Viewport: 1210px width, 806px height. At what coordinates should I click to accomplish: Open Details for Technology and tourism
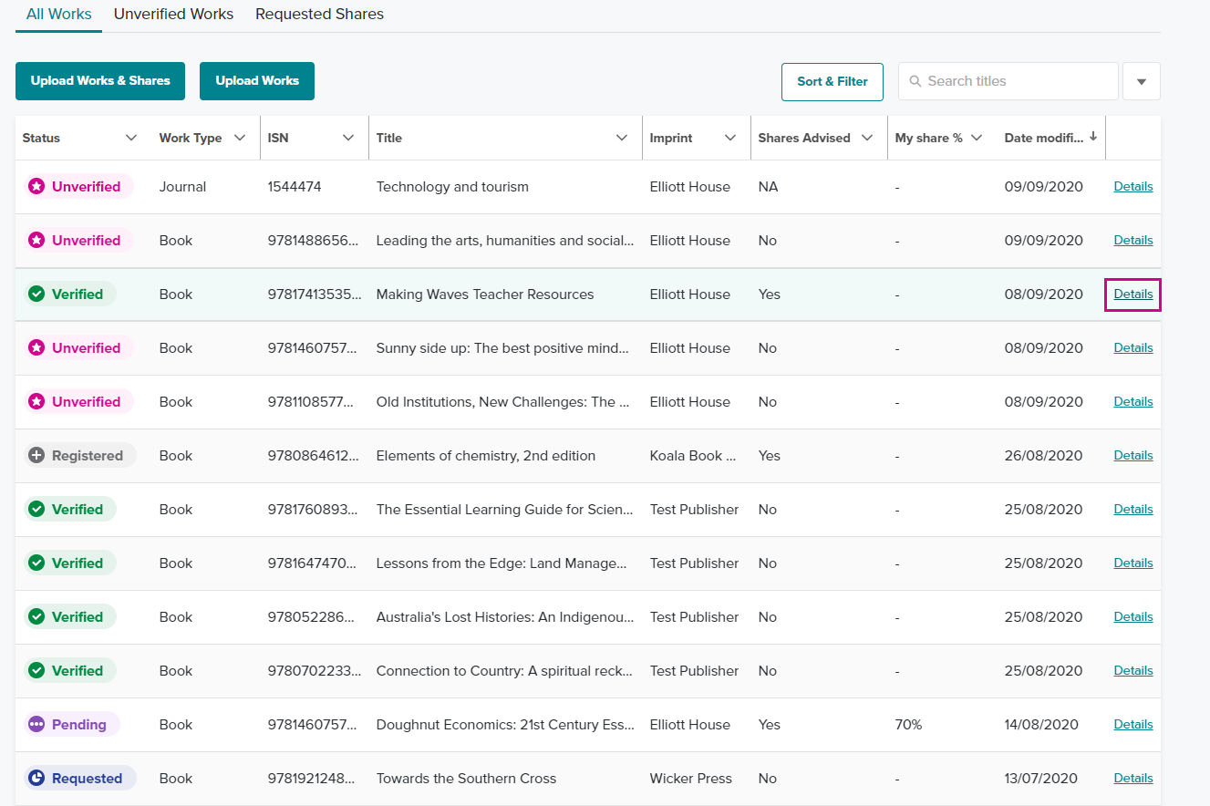1133,186
